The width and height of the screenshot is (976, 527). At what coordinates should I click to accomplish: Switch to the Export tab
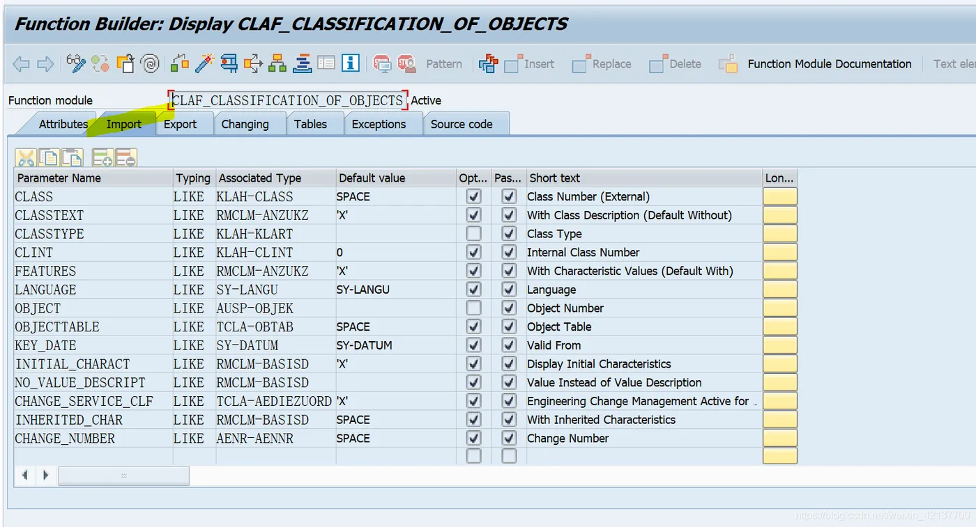click(x=180, y=124)
